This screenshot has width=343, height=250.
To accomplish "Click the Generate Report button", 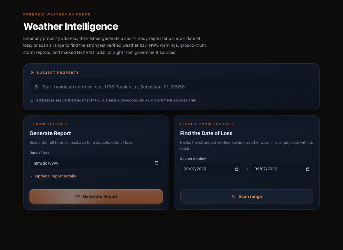I will (x=96, y=197).
